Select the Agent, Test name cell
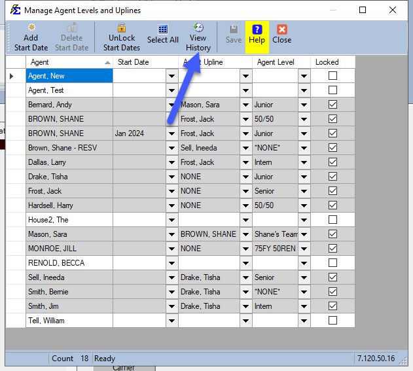This screenshot has width=413, height=371. [69, 90]
